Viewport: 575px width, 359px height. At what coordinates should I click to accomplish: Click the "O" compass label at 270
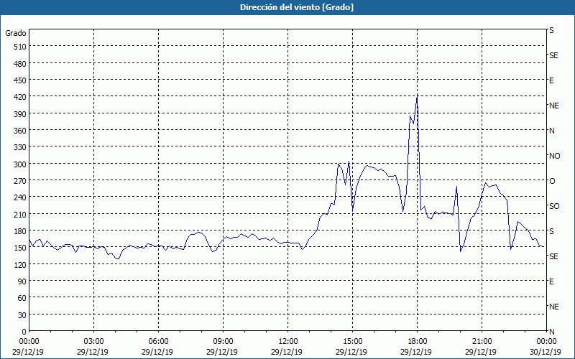(552, 182)
